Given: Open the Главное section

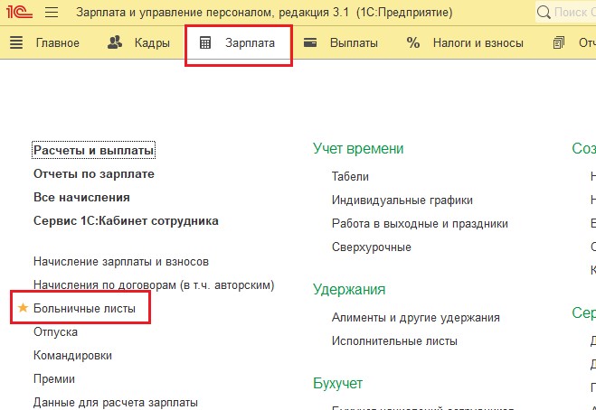Looking at the screenshot, I should (x=57, y=42).
